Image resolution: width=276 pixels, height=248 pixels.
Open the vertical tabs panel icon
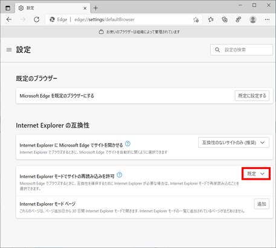[x=8, y=8]
